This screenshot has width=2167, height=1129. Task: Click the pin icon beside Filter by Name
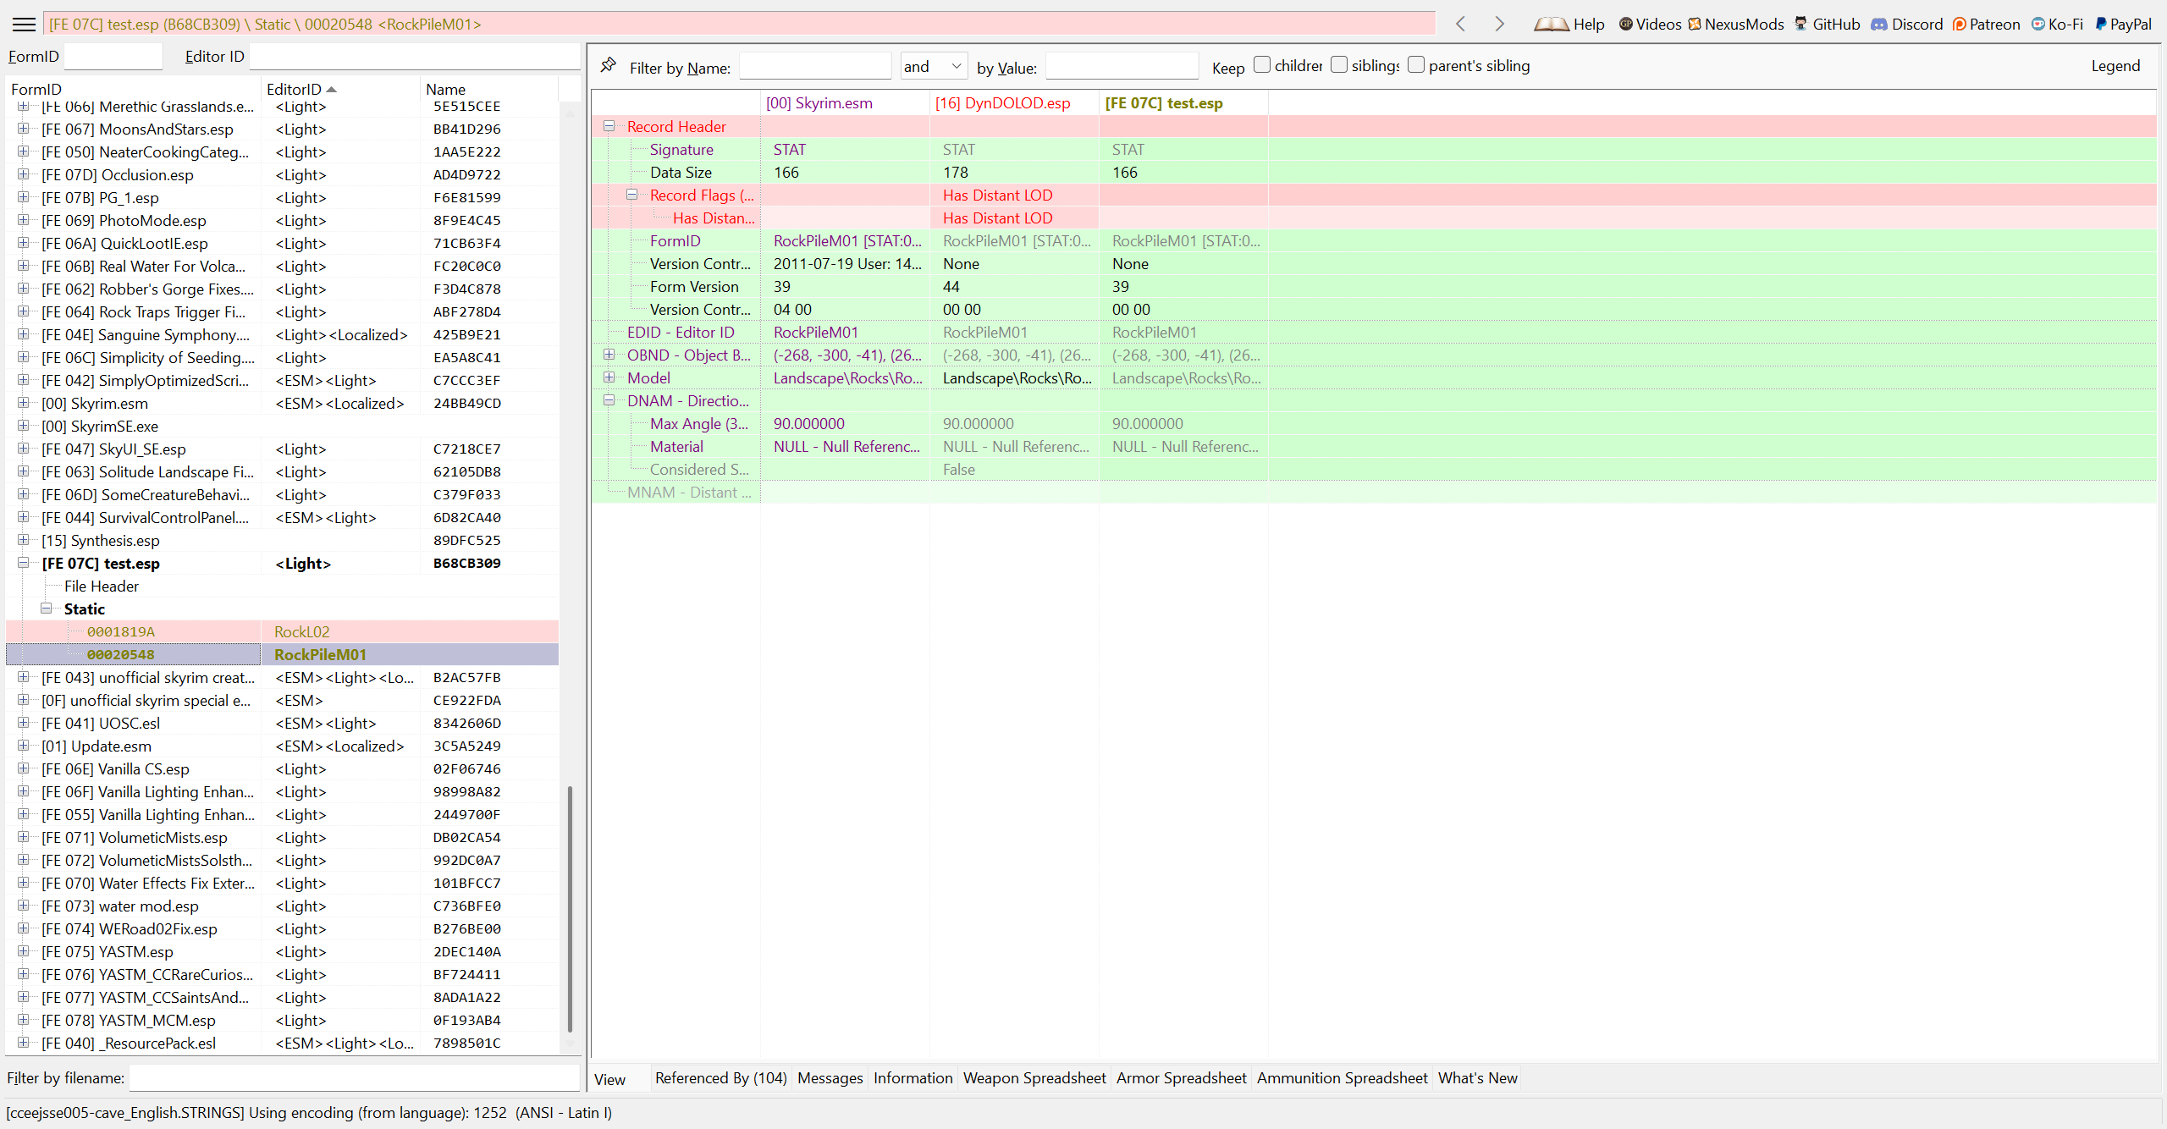(x=608, y=65)
